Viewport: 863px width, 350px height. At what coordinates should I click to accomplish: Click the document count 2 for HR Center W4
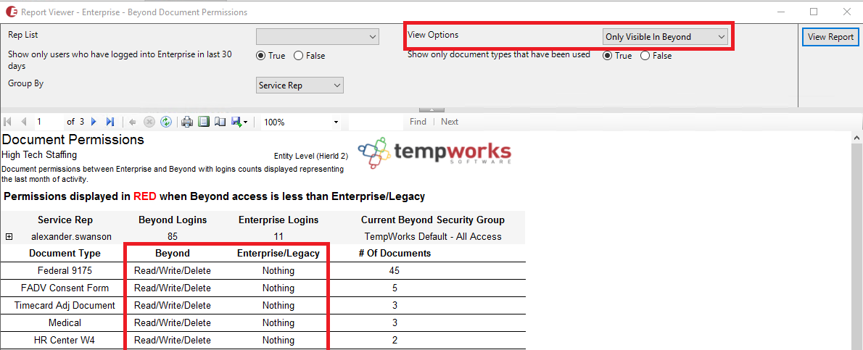(x=395, y=340)
